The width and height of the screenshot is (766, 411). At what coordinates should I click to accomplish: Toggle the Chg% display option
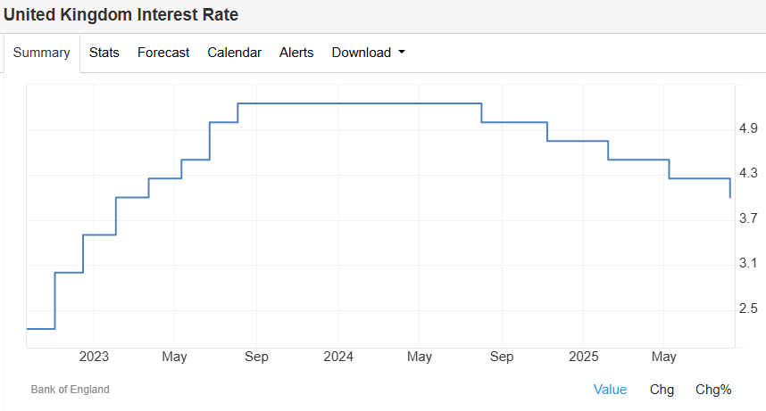713,390
